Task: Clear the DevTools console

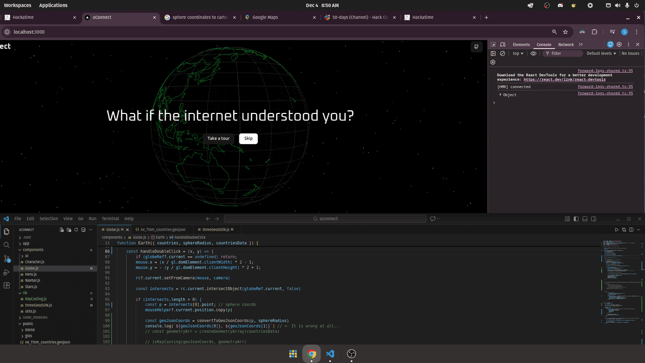Action: (x=502, y=53)
